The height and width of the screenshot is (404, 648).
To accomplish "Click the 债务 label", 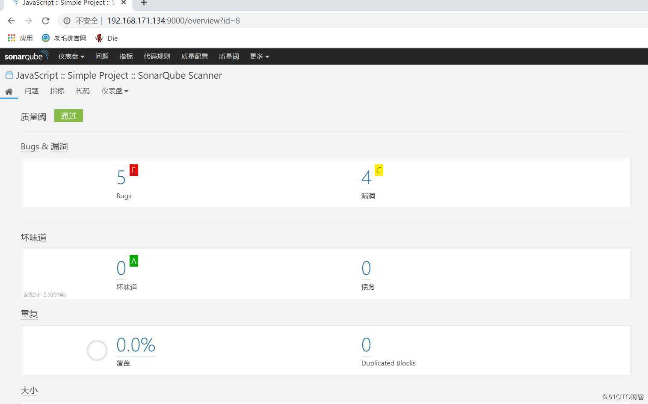I will coord(368,287).
